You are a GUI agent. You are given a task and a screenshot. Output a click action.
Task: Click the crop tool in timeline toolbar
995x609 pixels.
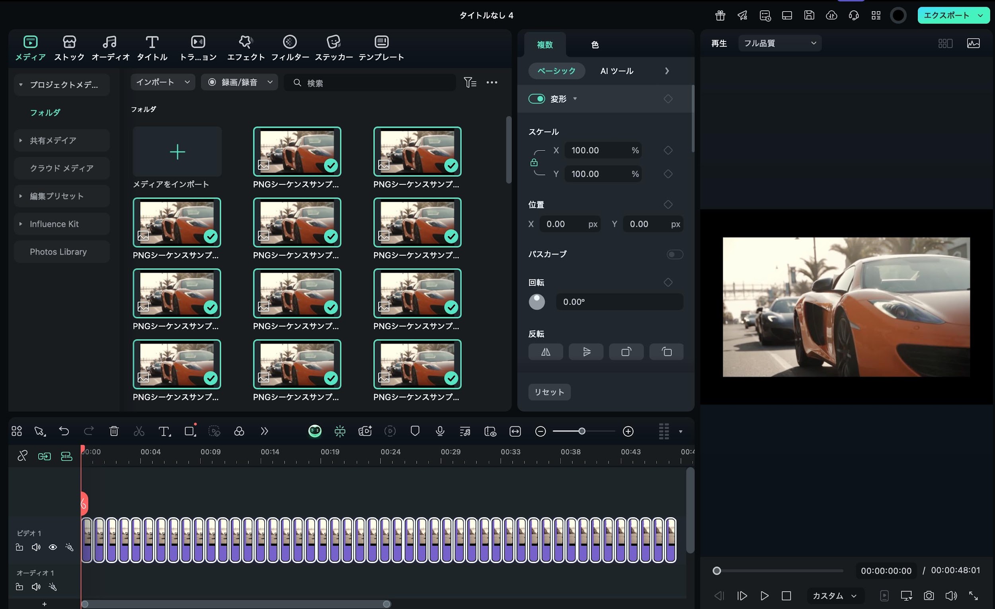(190, 431)
